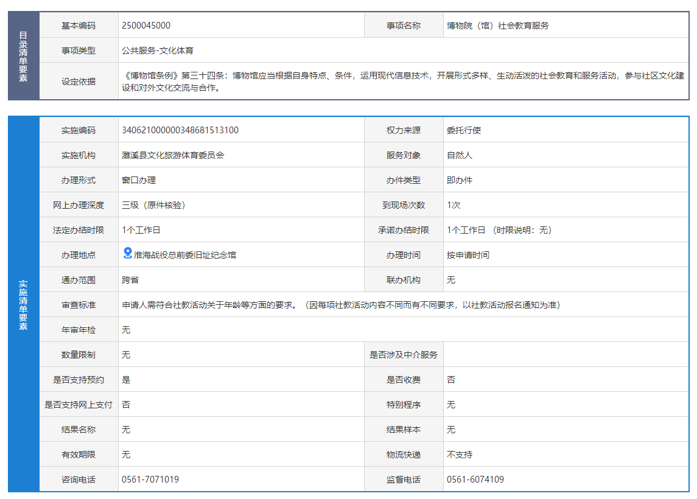
Task: Click the 无 value beside 年审年检
Action: [x=126, y=330]
